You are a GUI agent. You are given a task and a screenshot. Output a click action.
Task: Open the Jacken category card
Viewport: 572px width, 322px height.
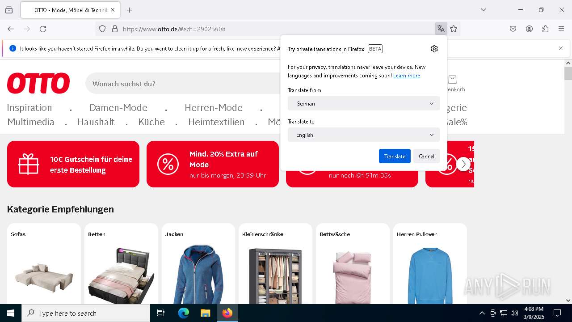click(198, 264)
